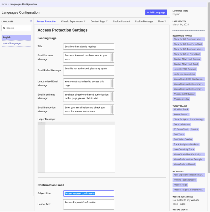Open the All Video Track tag
The image size is (210, 212).
(x=181, y=109)
